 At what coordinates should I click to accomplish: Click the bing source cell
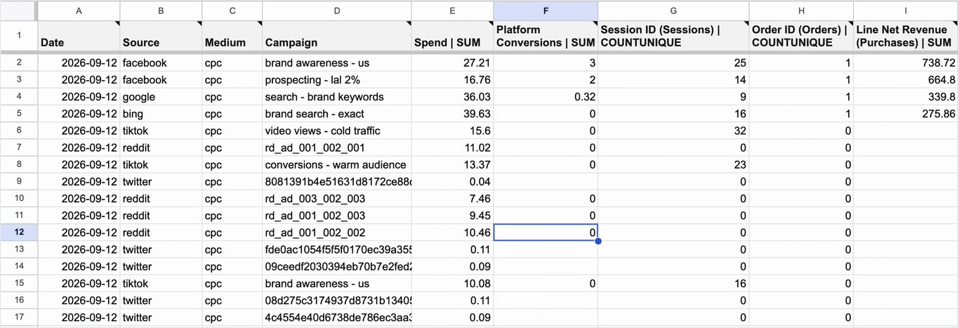[x=161, y=114]
